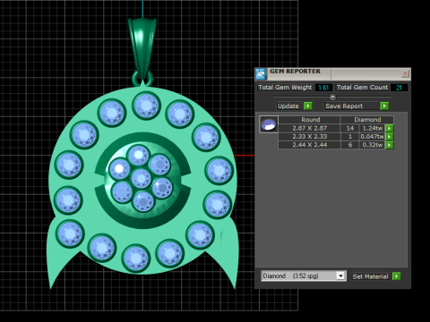
Task: Click the Total Gem Count label
Action: 362,88
